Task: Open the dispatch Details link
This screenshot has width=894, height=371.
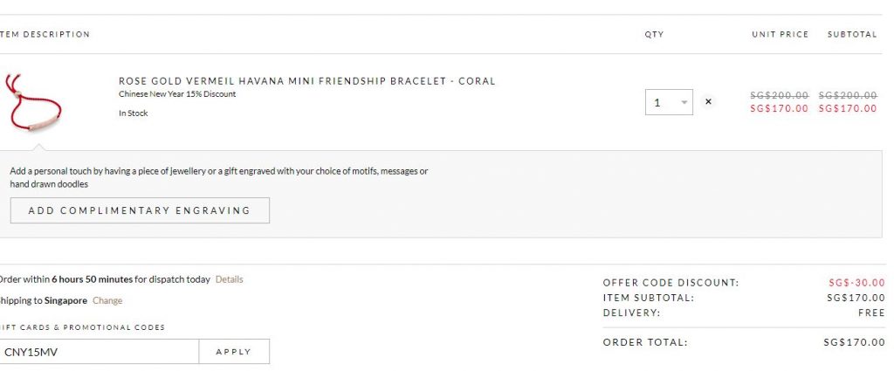Action: (x=230, y=279)
